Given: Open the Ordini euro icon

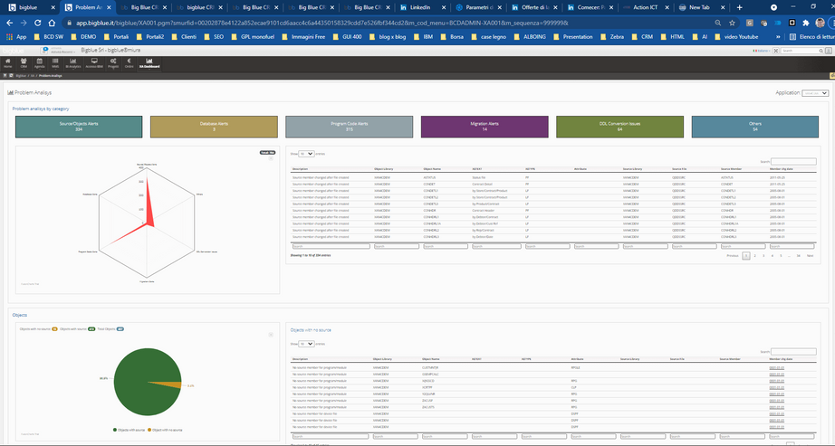Looking at the screenshot, I should [x=129, y=63].
